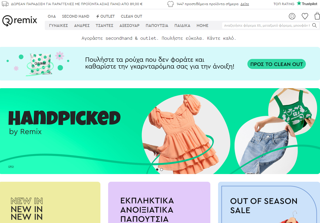Image resolution: width=320 pixels, height=223 pixels.
Task: Follow the Δείτε link
Action: (245, 4)
